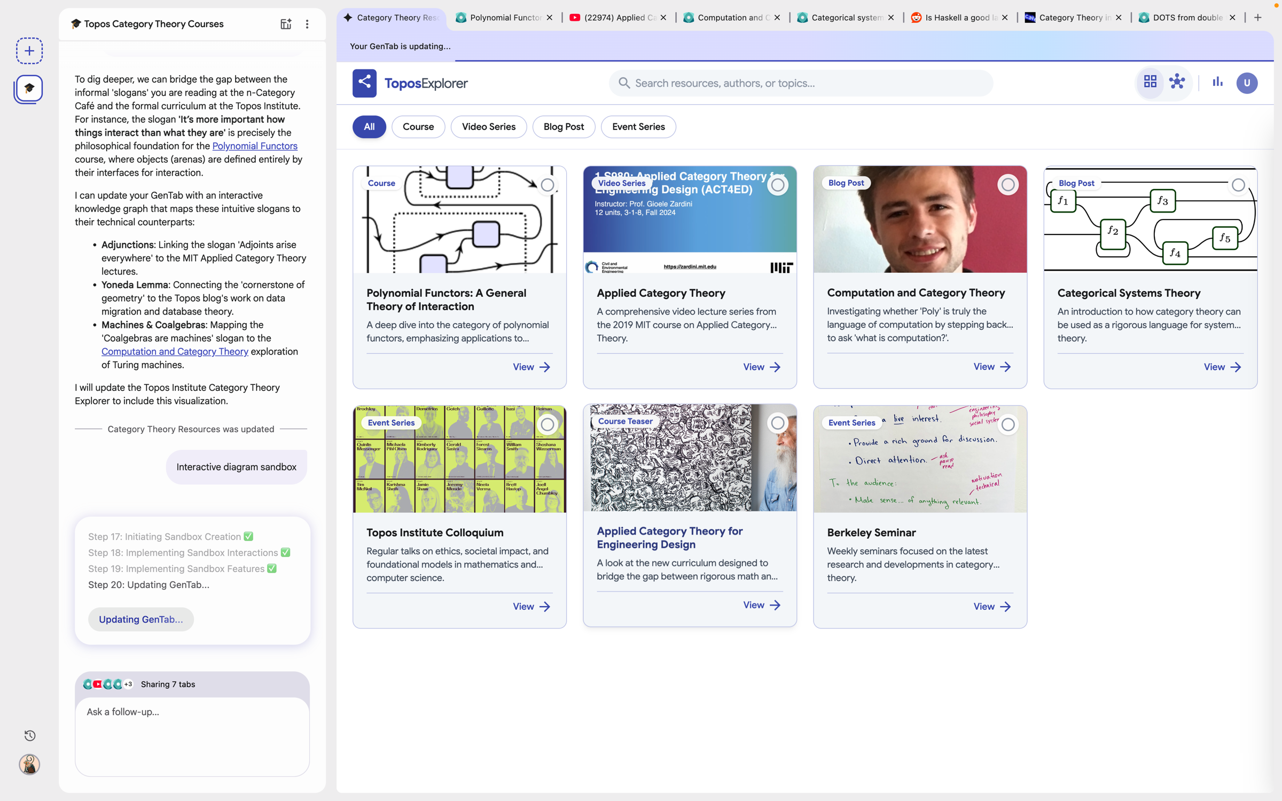Open the Polynomial Functors link in chat
The width and height of the screenshot is (1282, 801).
[x=255, y=146]
